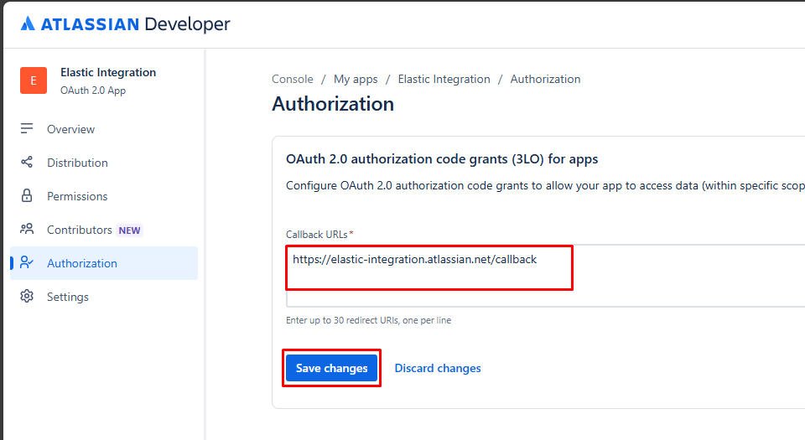Click the Elastic Integration app name in sidebar
805x440 pixels.
[x=108, y=73]
